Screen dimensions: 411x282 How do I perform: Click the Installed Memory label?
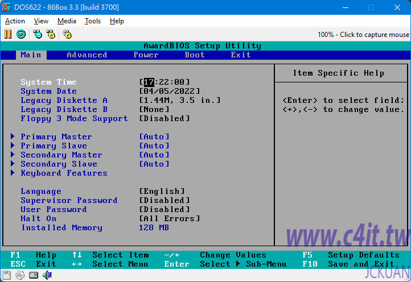point(61,228)
